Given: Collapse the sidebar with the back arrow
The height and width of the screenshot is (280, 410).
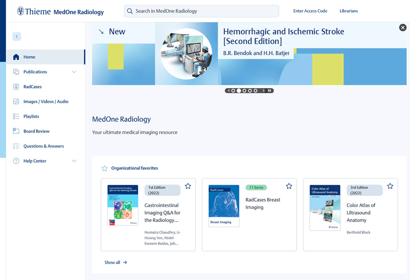Looking at the screenshot, I should tap(17, 37).
